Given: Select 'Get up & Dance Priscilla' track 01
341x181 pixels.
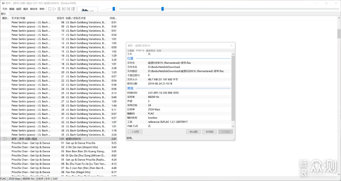Looking at the screenshot, I should 59,143.
